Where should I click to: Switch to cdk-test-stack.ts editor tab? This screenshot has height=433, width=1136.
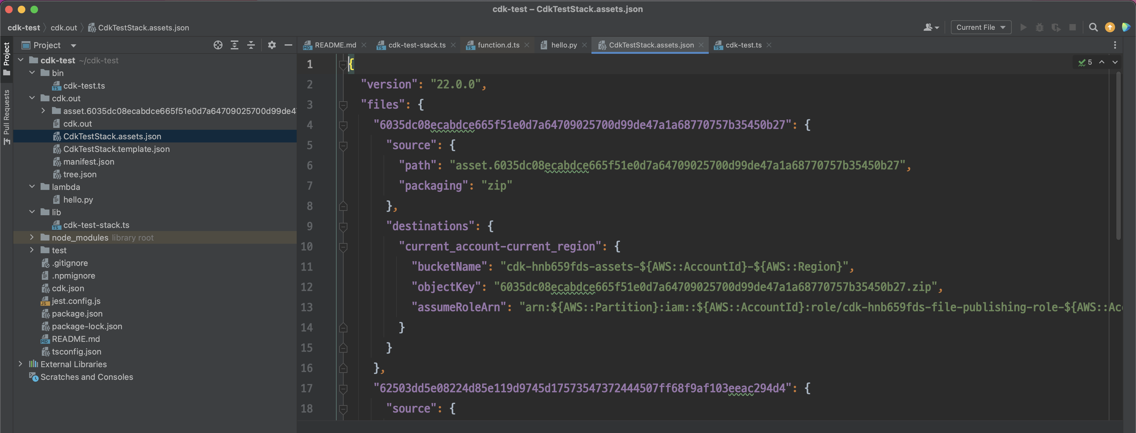[x=416, y=45]
